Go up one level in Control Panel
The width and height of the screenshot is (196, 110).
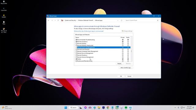[58, 20]
